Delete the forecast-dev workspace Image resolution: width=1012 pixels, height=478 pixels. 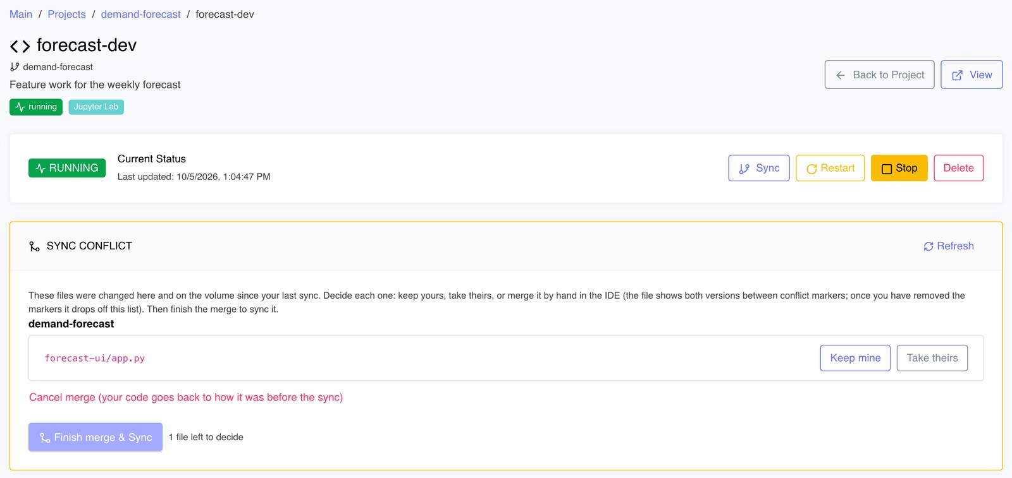958,168
